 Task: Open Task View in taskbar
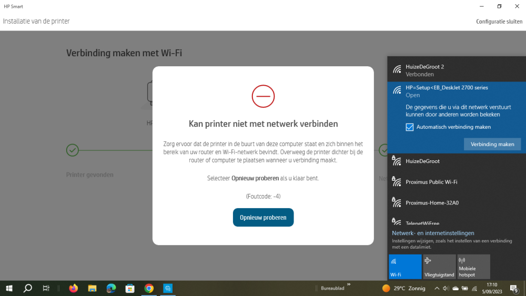click(x=46, y=288)
